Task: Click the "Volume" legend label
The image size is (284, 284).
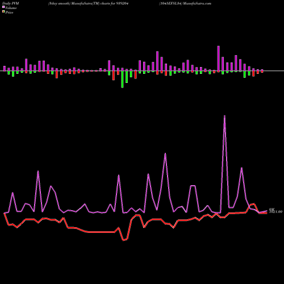Action: tap(11, 8)
